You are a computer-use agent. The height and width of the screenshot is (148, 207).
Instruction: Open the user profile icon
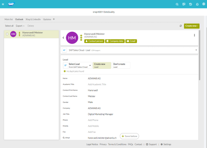tap(204, 4)
